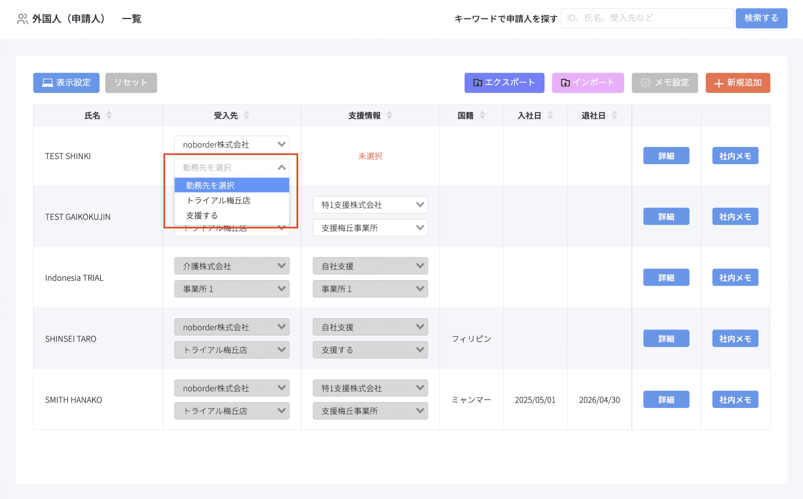This screenshot has height=499, width=803.
Task: Sort by 退社日 column arrows
Action: (x=614, y=115)
